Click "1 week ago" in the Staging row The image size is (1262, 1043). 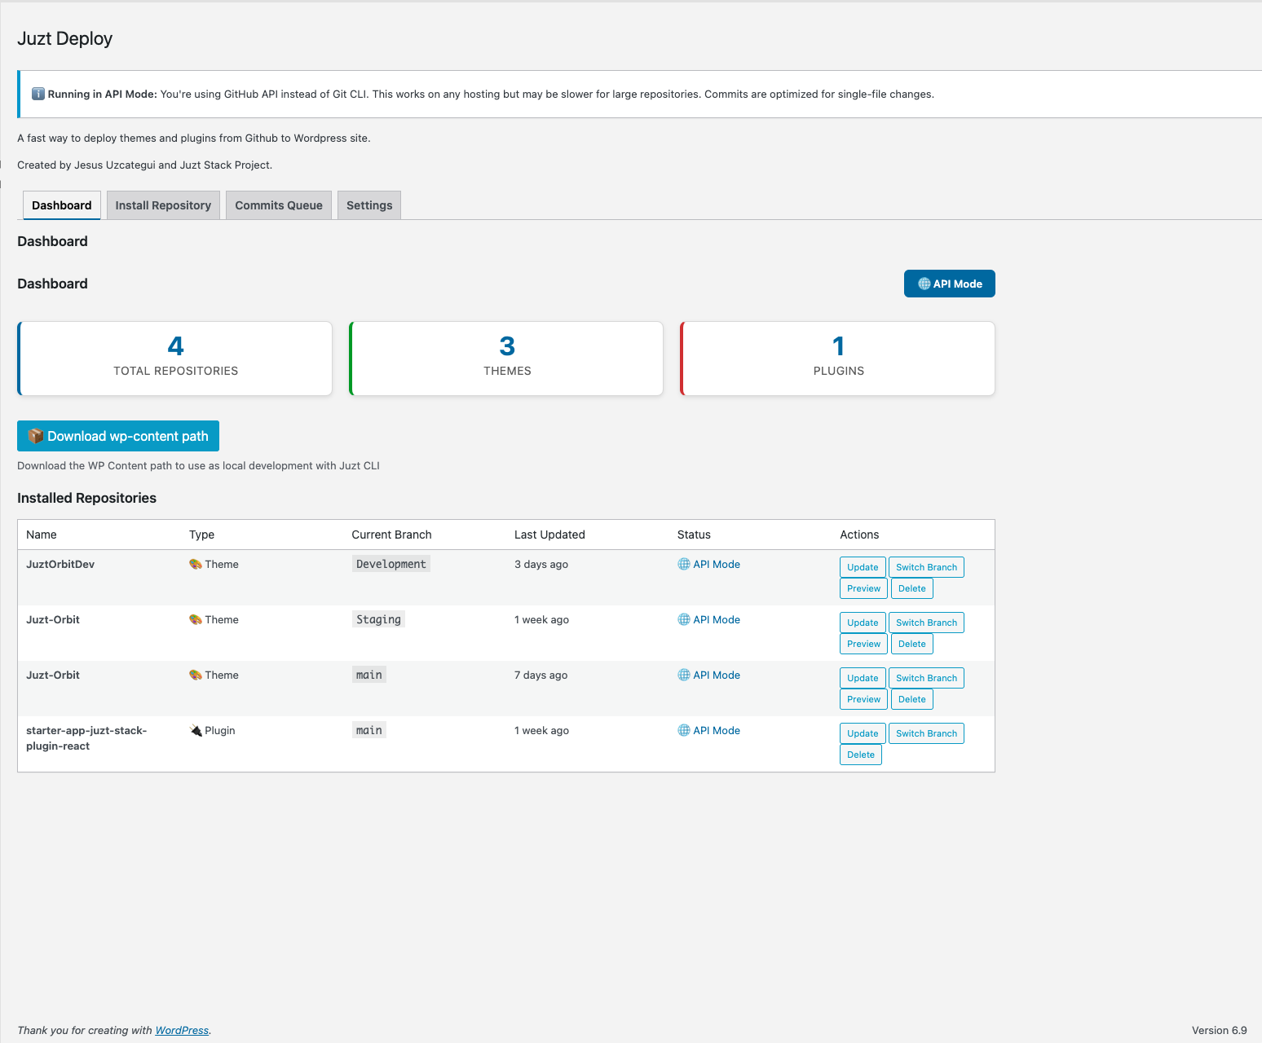click(542, 619)
